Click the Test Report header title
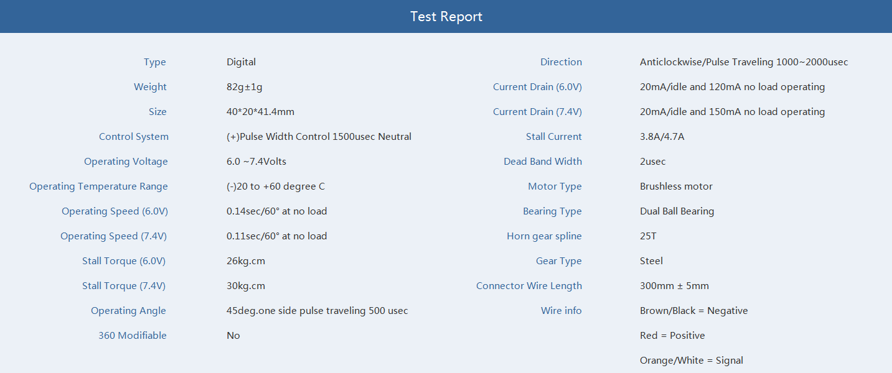 tap(446, 17)
